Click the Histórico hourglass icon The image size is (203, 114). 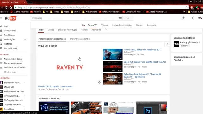[x=1, y=44]
